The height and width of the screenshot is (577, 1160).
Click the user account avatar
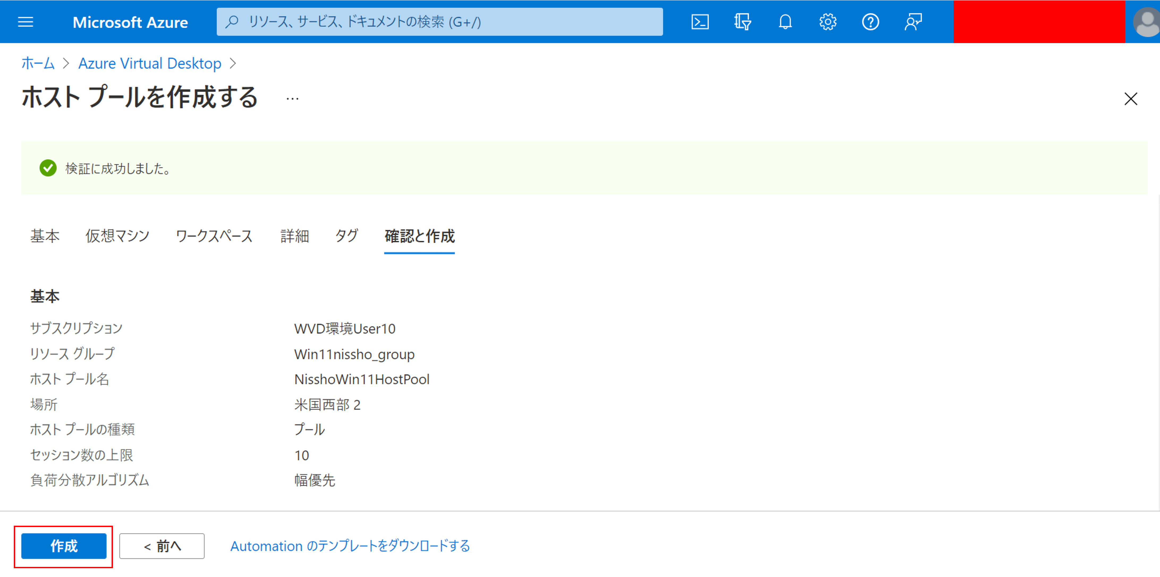1146,22
